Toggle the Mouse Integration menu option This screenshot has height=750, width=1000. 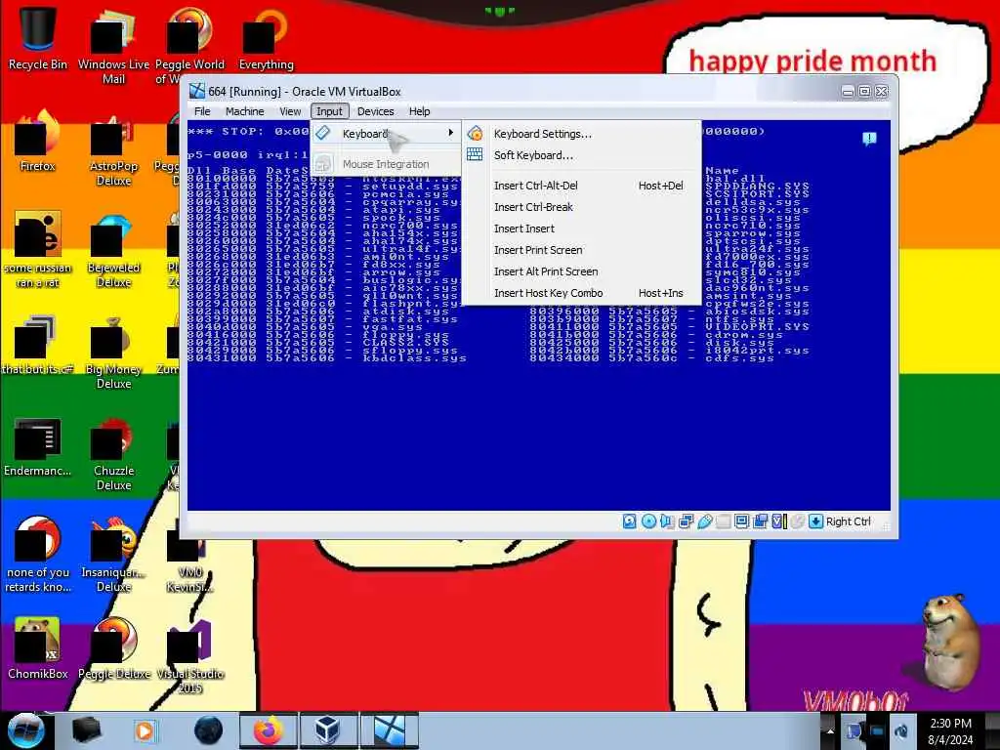pyautogui.click(x=386, y=164)
